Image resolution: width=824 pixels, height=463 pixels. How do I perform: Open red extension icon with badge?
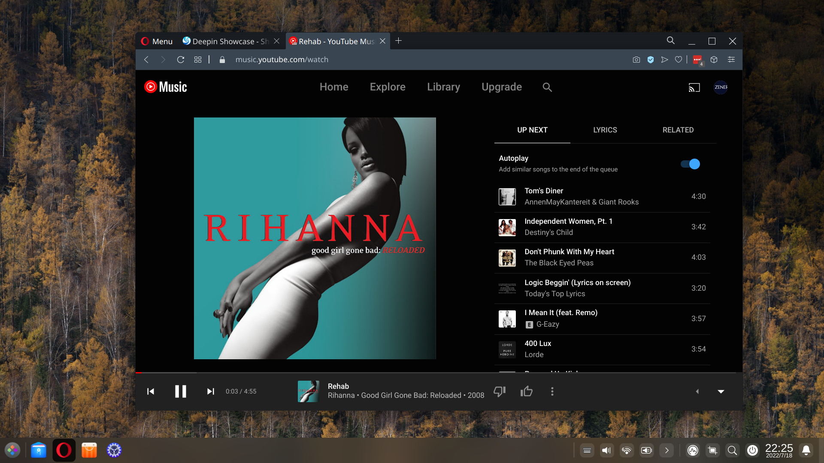coord(698,60)
